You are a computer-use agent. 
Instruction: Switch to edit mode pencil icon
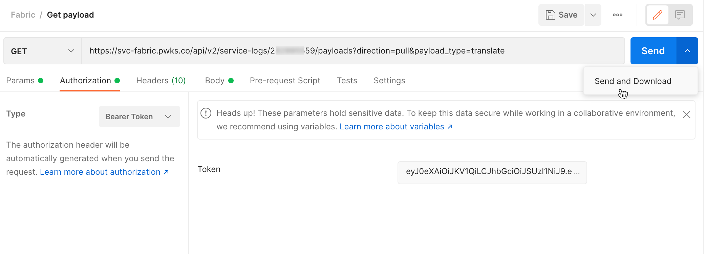coord(657,15)
